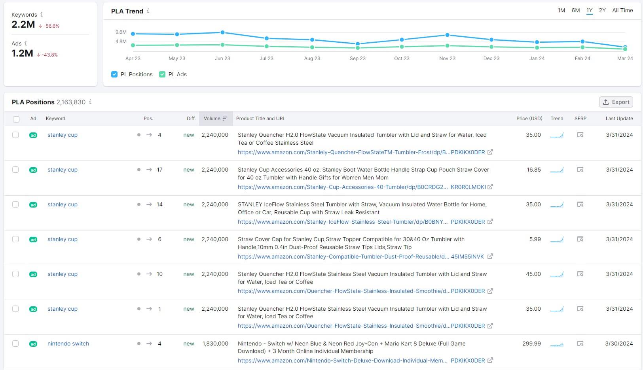View SERP snapshot for stanley cup position 6
The image size is (643, 370).
coord(580,239)
